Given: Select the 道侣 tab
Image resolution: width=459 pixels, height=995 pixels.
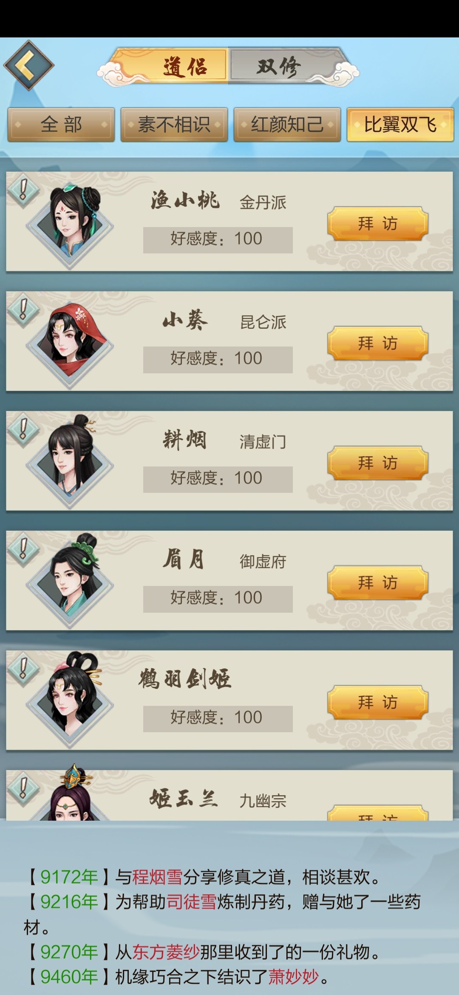Looking at the screenshot, I should 185,66.
